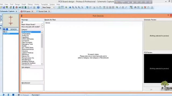
Task: Click the Save project icon
Action: (4, 7)
